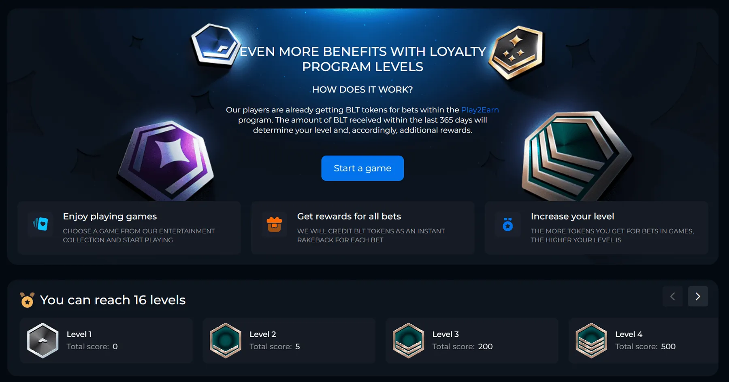This screenshot has height=382, width=729.
Task: Click the blue hexagon badge near title
Action: coord(215,44)
